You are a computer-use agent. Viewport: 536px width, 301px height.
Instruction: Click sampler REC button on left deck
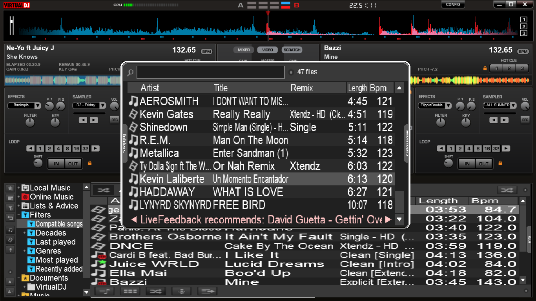115,120
